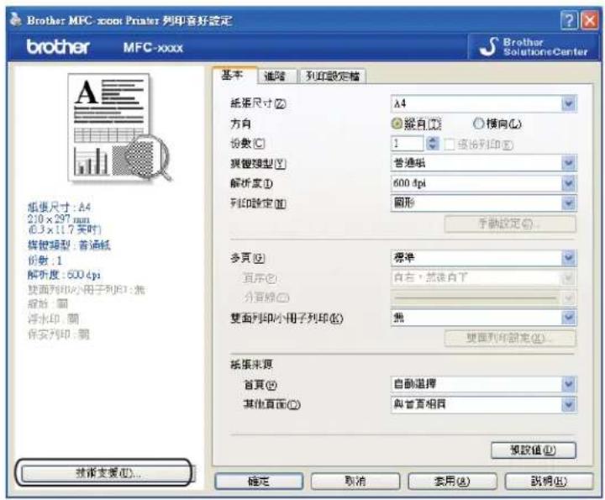Close the printing preferences dialog

590,20
